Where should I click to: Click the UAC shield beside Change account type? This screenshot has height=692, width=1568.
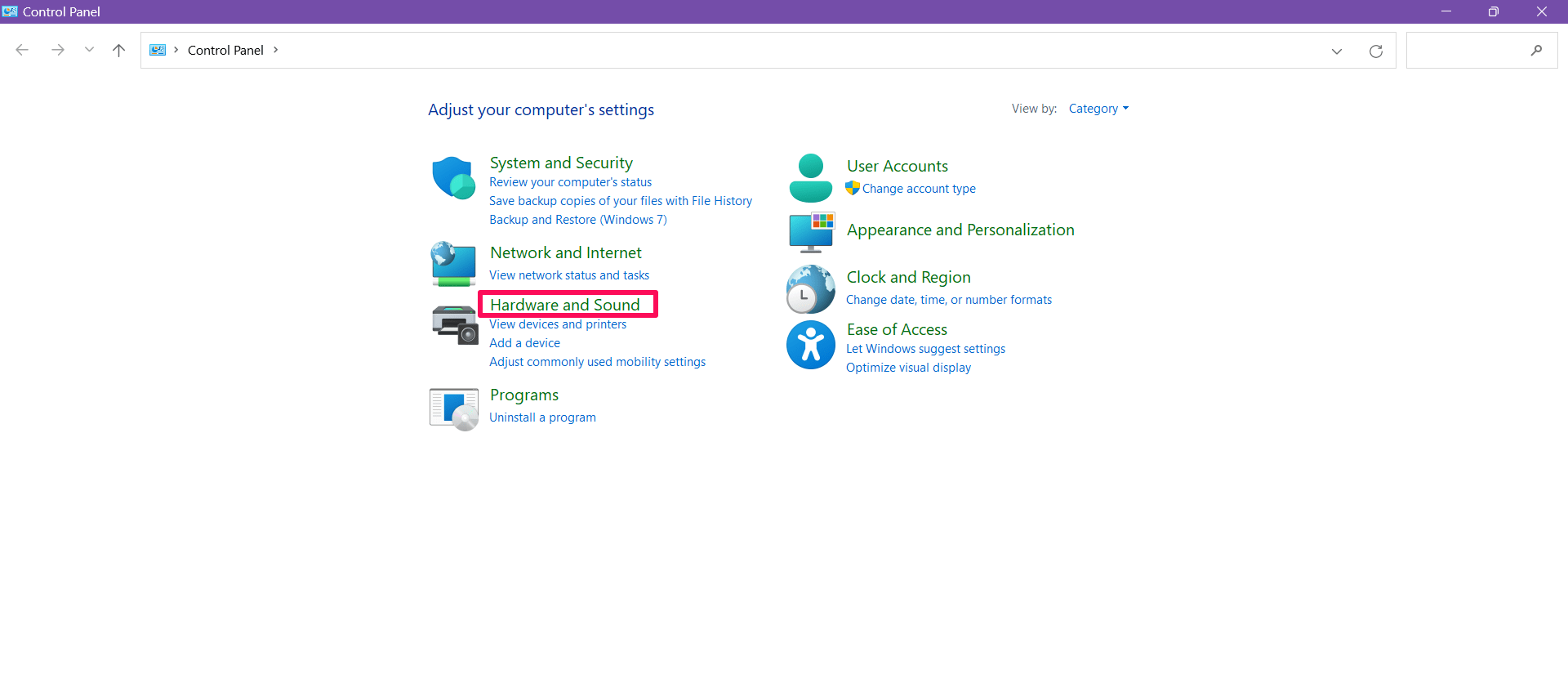click(853, 188)
